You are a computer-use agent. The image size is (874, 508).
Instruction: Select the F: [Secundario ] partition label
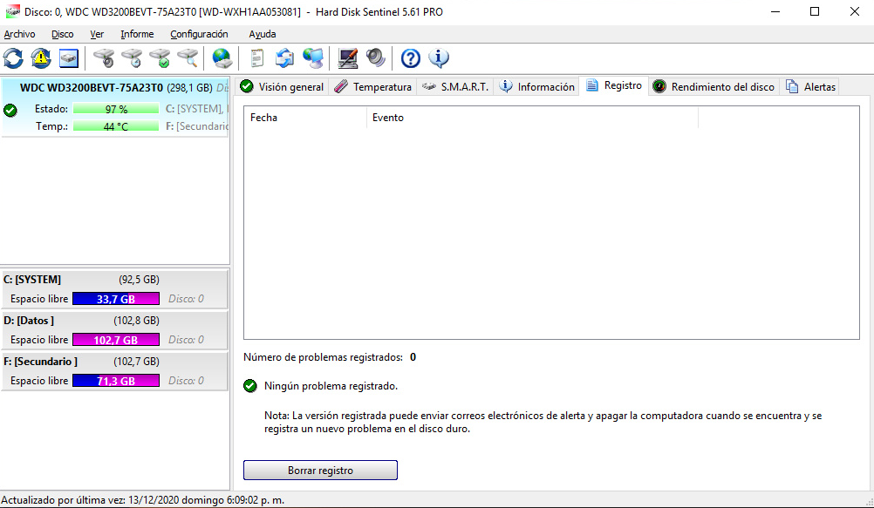(x=41, y=362)
